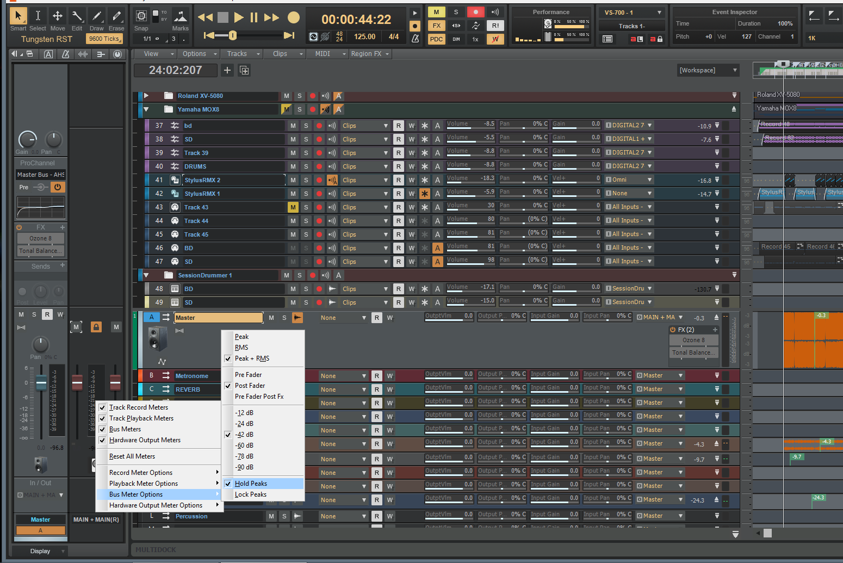
Task: Adjust the bd track Volume slider
Action: pos(471,126)
